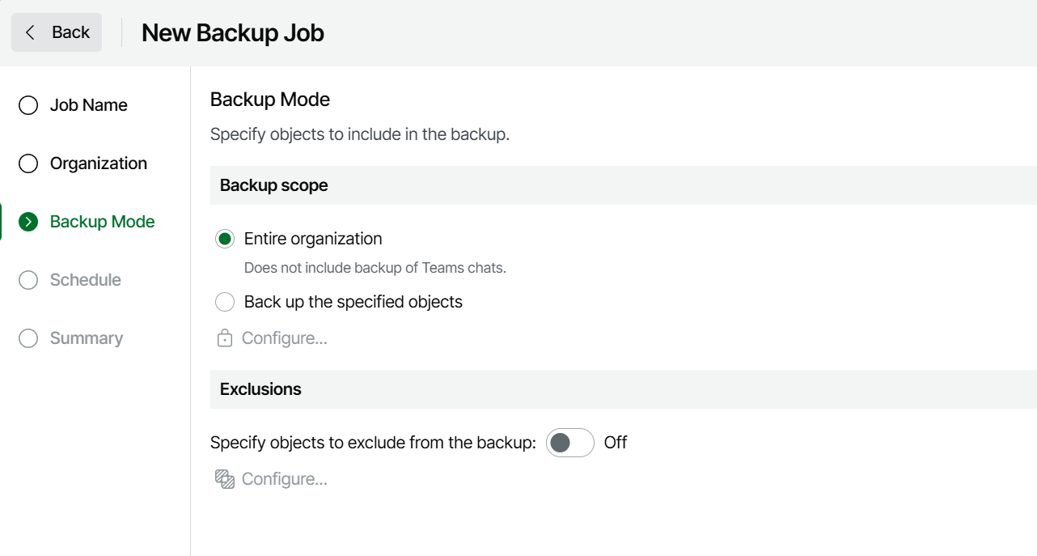Enable the exclude objects toggle switch
Viewport: 1037px width, 556px height.
coord(569,443)
